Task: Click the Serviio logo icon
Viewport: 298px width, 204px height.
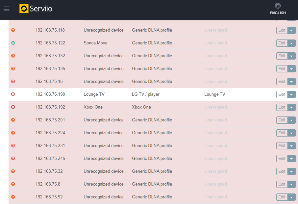Action: [24, 9]
